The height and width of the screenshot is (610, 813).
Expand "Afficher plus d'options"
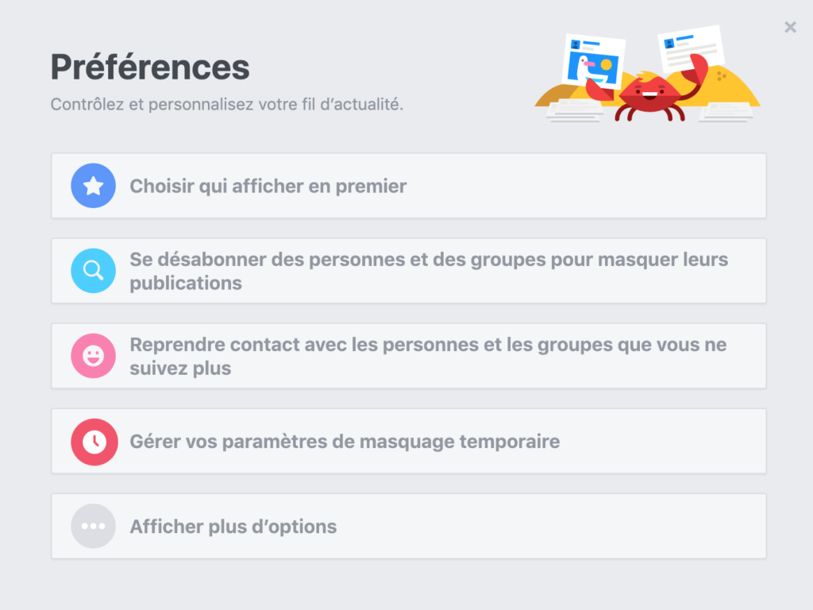point(409,526)
